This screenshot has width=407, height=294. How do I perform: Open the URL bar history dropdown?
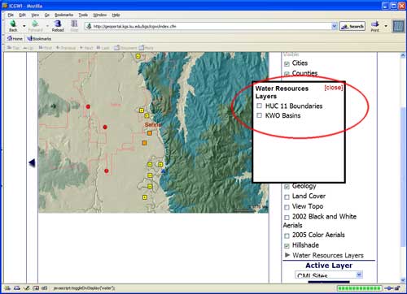tap(335, 26)
